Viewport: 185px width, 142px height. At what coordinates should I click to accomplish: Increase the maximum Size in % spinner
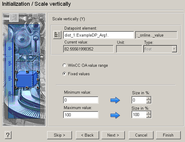[x=148, y=113]
